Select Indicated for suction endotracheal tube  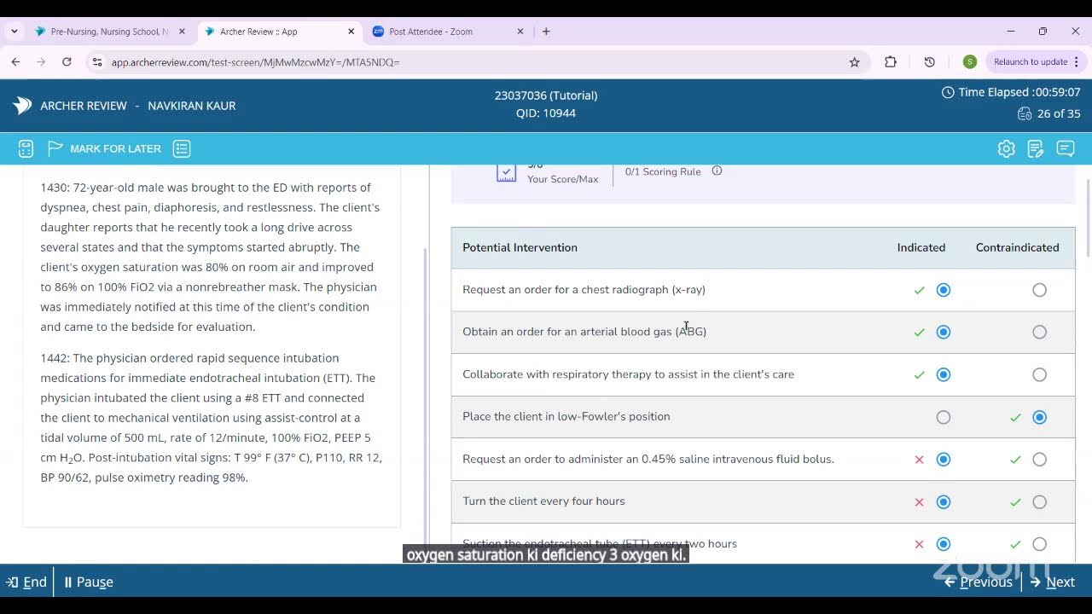[x=943, y=544]
